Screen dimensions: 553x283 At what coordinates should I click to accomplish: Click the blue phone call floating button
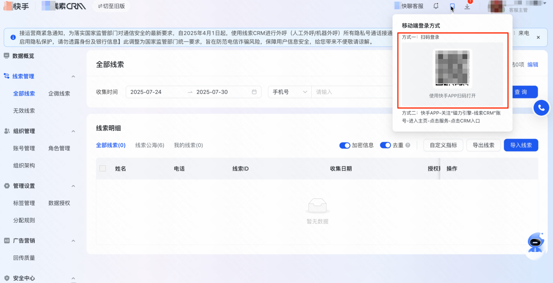542,108
